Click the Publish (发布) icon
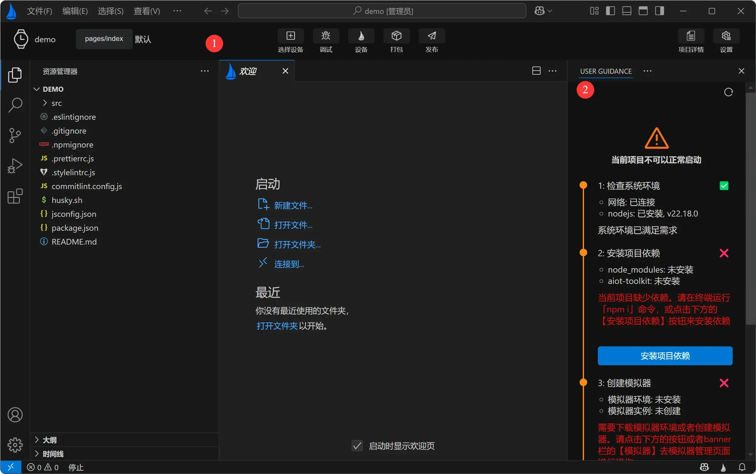Screen dimensions: 756x474 (432, 41)
